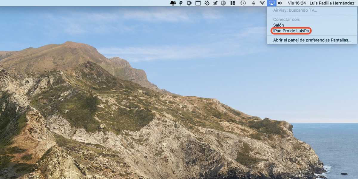Click the round icon left of rocket
The image size is (358, 179).
(x=207, y=3)
